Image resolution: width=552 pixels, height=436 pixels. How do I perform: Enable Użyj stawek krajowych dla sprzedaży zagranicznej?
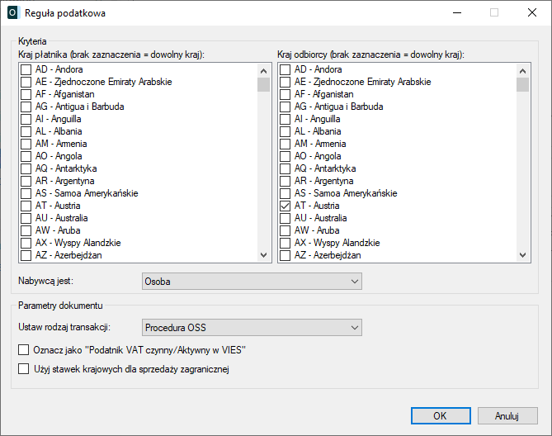(x=24, y=369)
